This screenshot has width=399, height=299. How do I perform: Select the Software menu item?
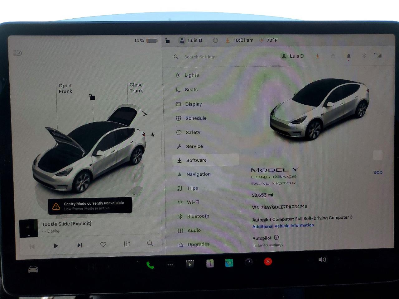pyautogui.click(x=206, y=160)
